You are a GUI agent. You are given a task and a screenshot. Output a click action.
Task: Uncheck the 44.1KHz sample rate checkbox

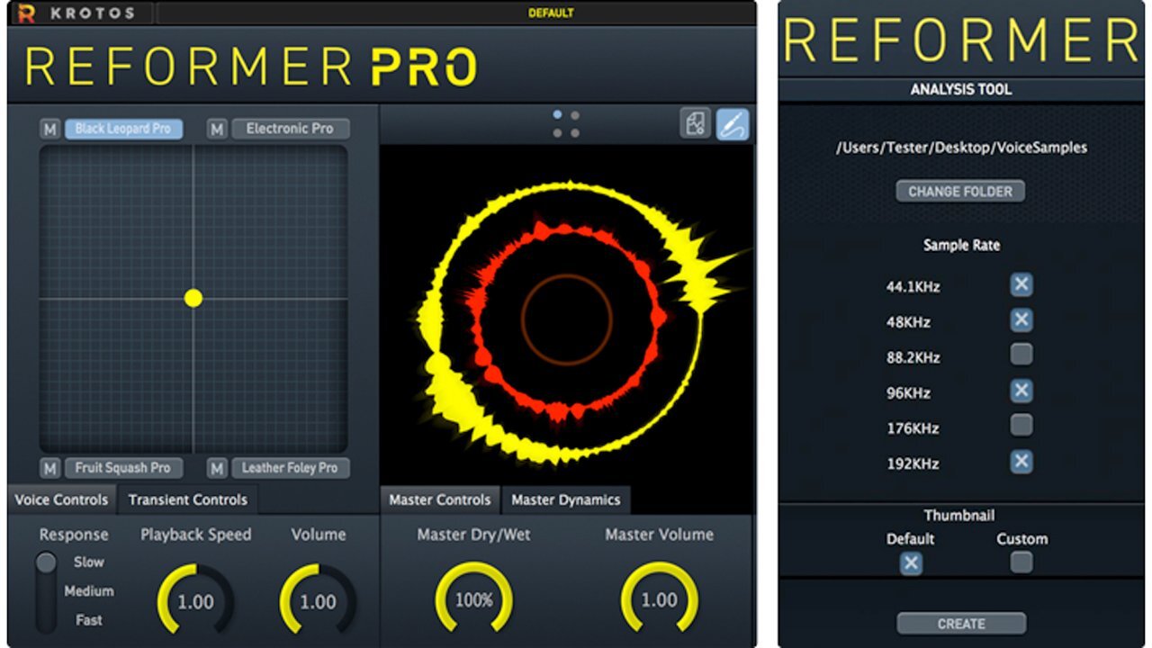[1021, 285]
